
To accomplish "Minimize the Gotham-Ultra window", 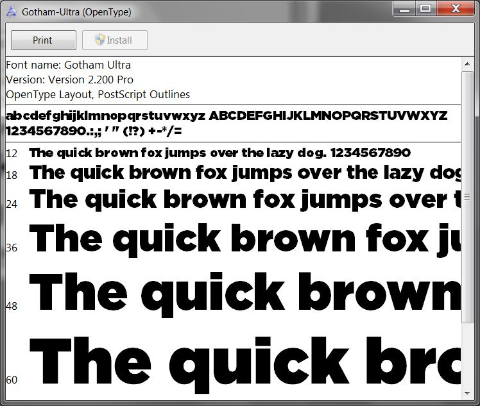I will point(404,8).
